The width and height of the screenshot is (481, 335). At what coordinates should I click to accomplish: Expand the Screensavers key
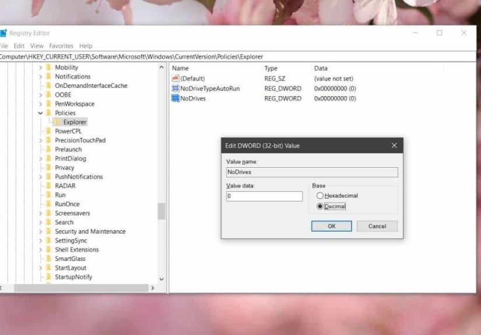(40, 213)
